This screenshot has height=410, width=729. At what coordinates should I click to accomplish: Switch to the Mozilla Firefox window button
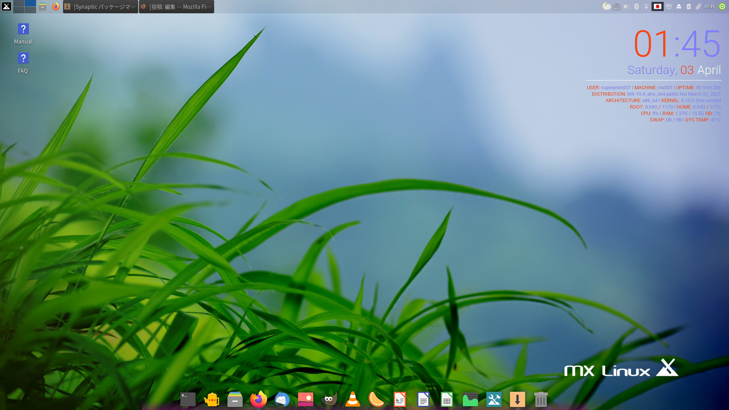click(x=176, y=6)
